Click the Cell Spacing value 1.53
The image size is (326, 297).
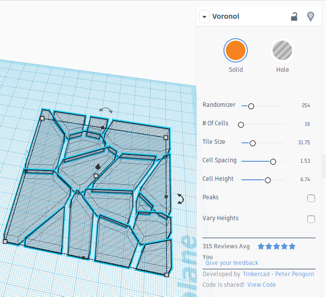coord(305,161)
